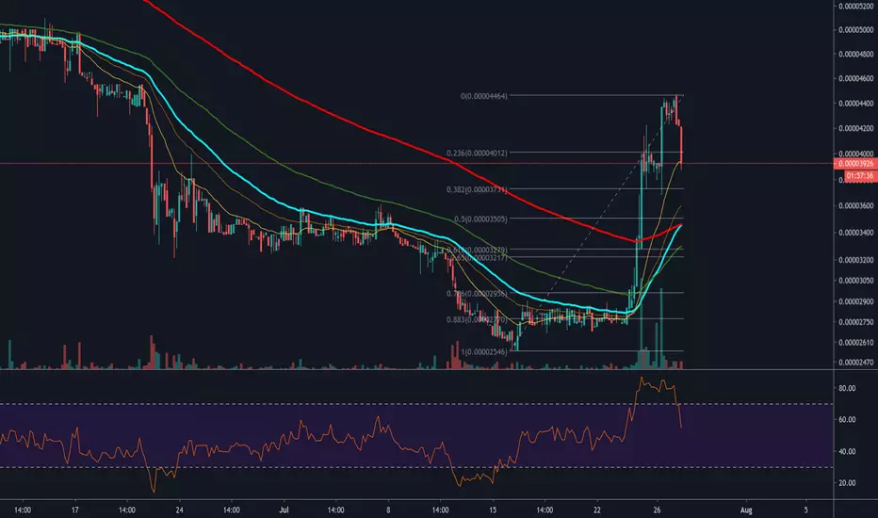Select Fibonacci level label 0(0.00004464)
Image resolution: width=878 pixels, height=518 pixels.
[484, 96]
